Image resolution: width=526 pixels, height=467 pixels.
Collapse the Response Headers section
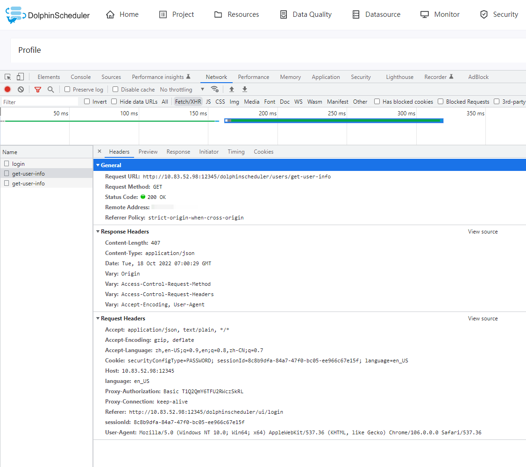98,231
